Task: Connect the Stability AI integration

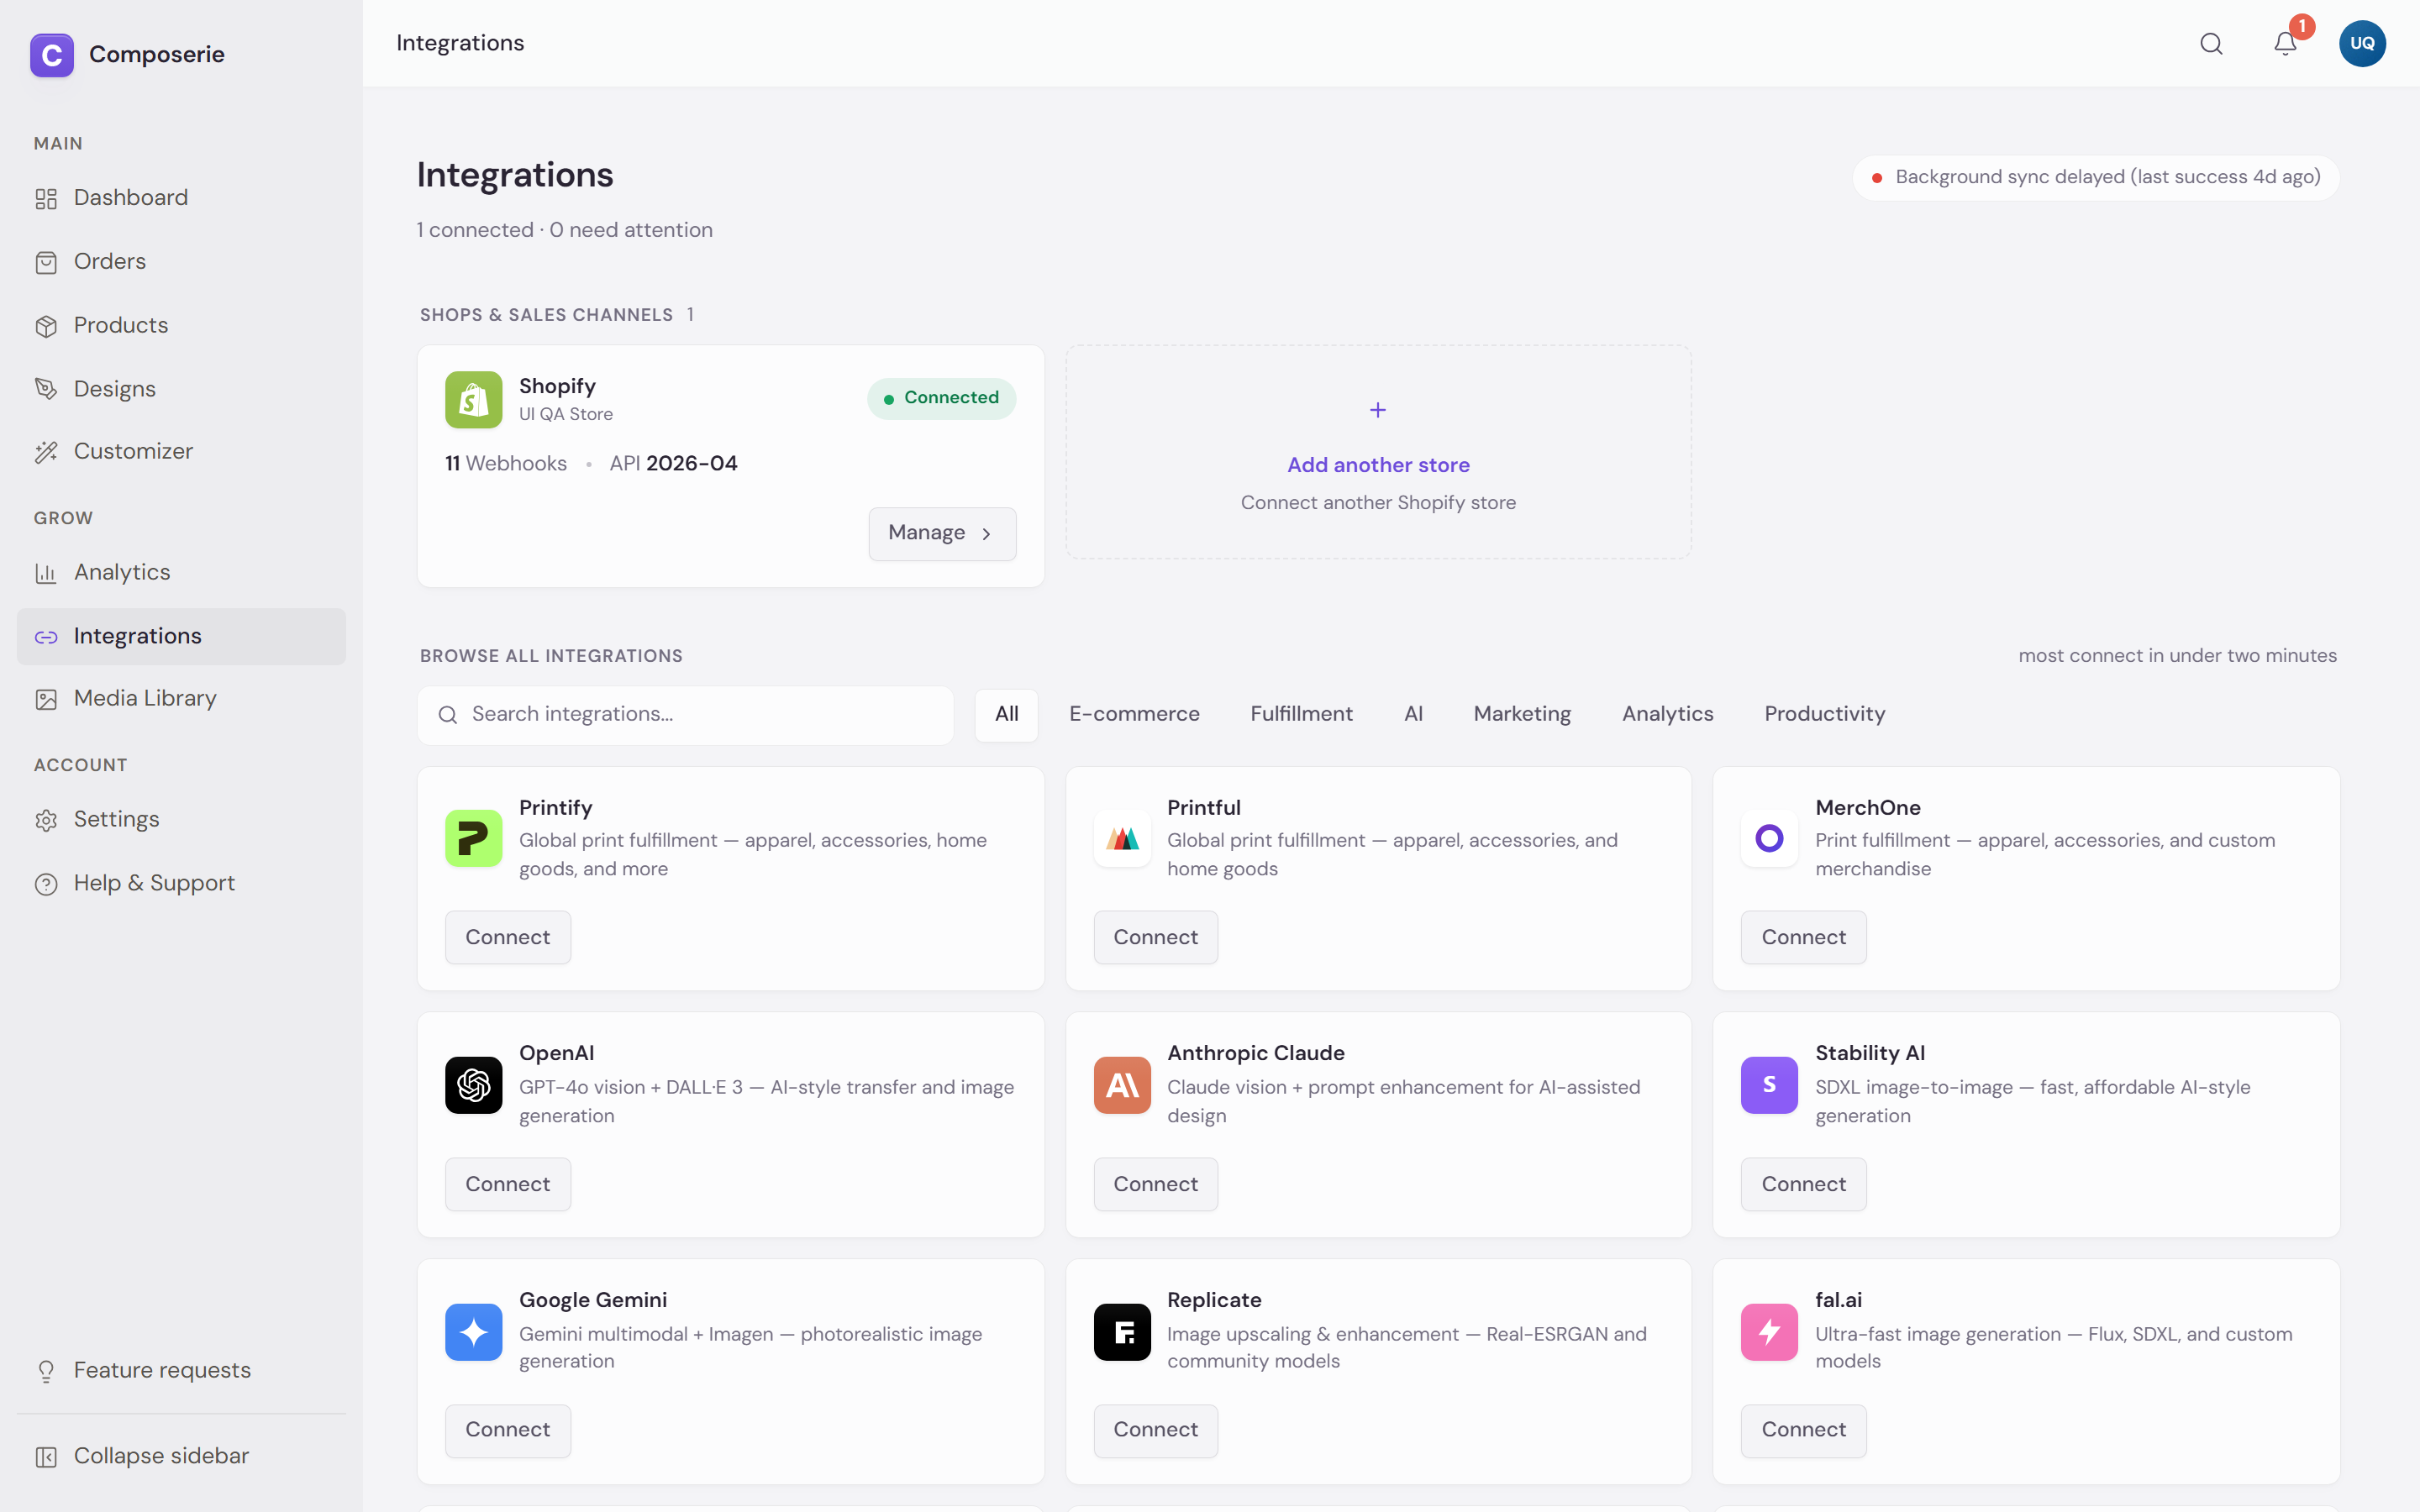Action: (x=1804, y=1184)
